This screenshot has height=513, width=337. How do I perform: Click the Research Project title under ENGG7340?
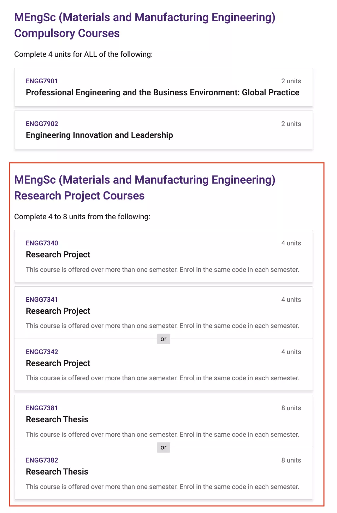(58, 255)
